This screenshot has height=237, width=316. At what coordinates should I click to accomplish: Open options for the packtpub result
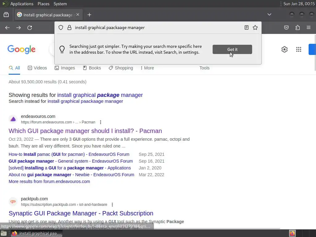point(112,205)
